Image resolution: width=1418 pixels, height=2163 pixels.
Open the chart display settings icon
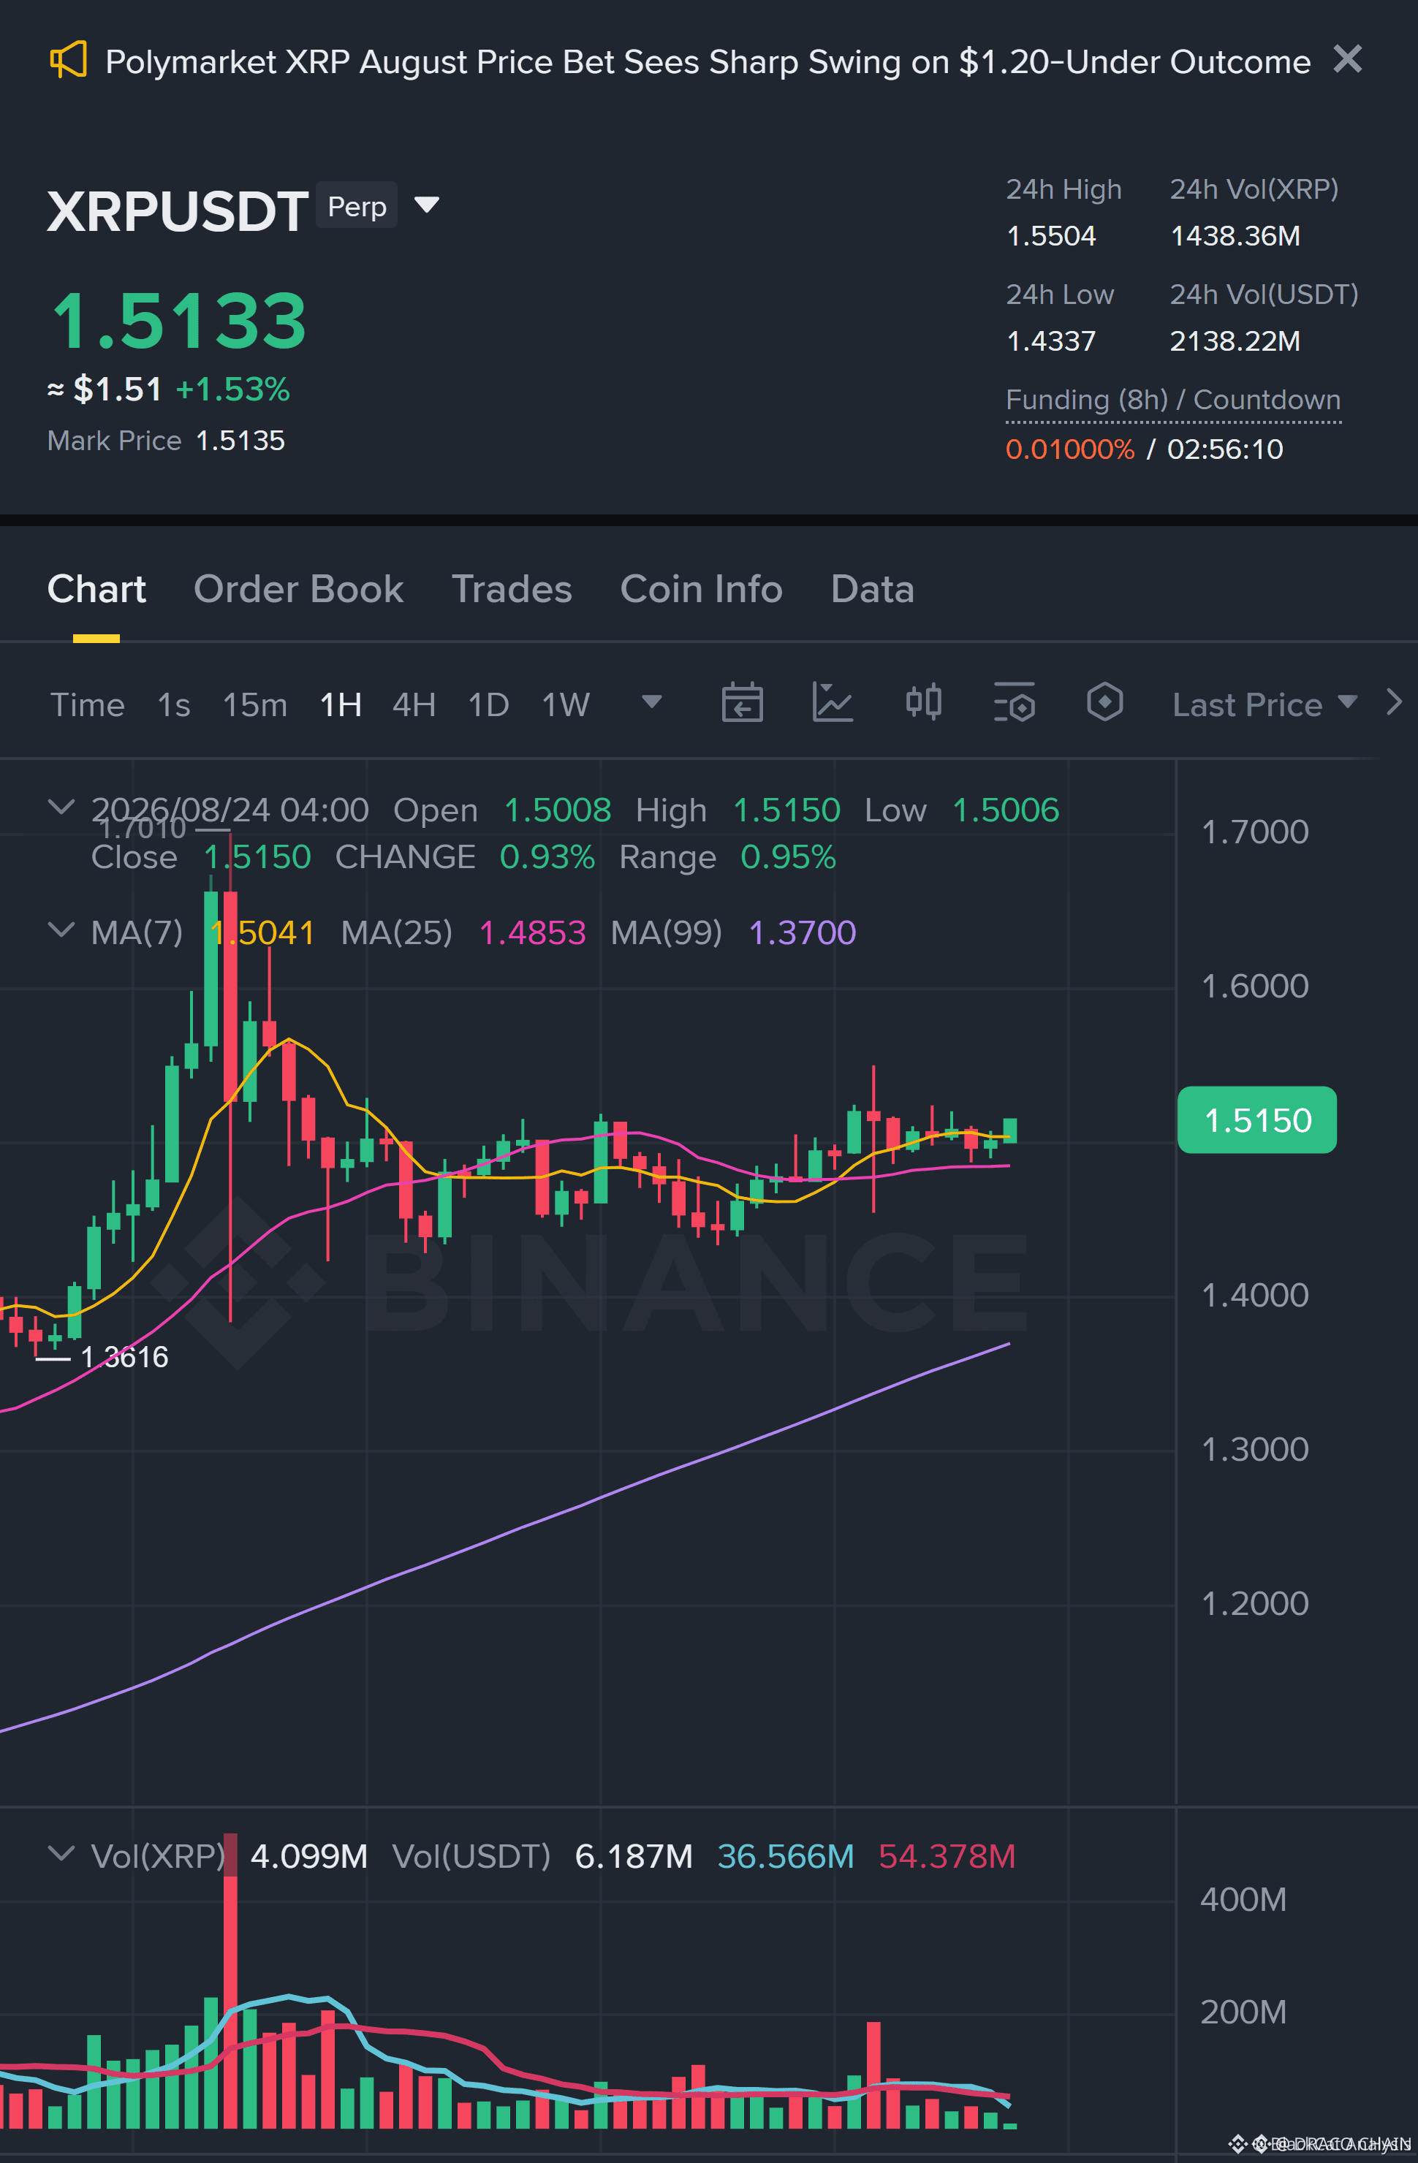[x=1015, y=702]
